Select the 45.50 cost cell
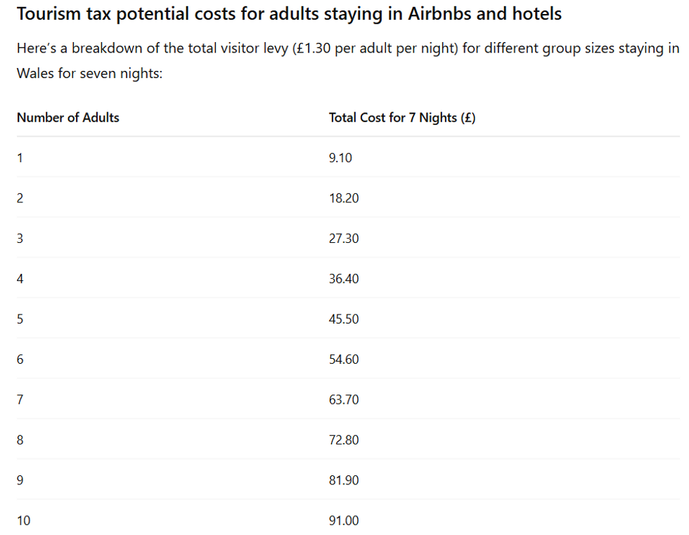This screenshot has width=689, height=535. 343,319
